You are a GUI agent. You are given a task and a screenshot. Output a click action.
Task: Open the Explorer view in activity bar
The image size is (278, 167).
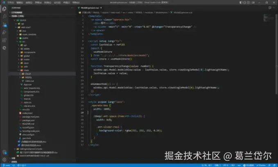(4, 9)
